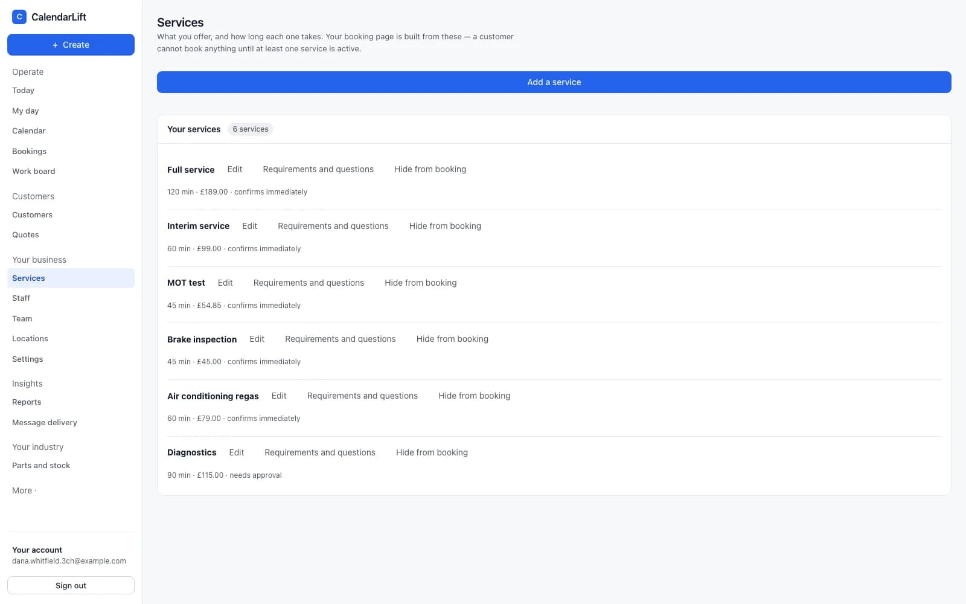966x604 pixels.
Task: Open Requirements and questions for MOT test
Action: (x=309, y=283)
